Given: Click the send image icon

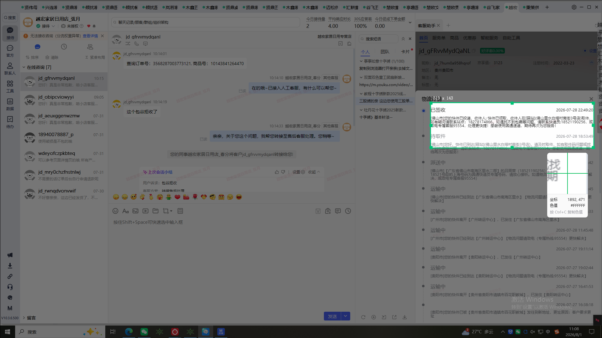Looking at the screenshot, I should (x=135, y=211).
